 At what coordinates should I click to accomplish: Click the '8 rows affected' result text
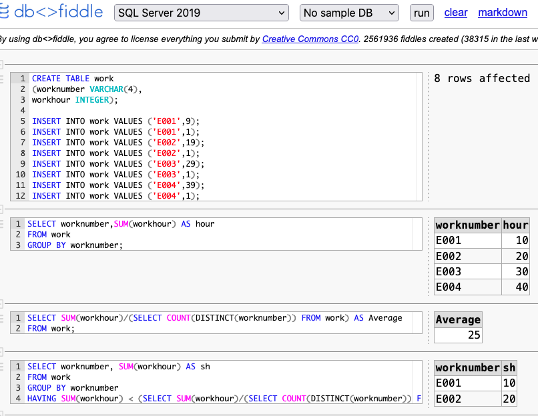(482, 79)
